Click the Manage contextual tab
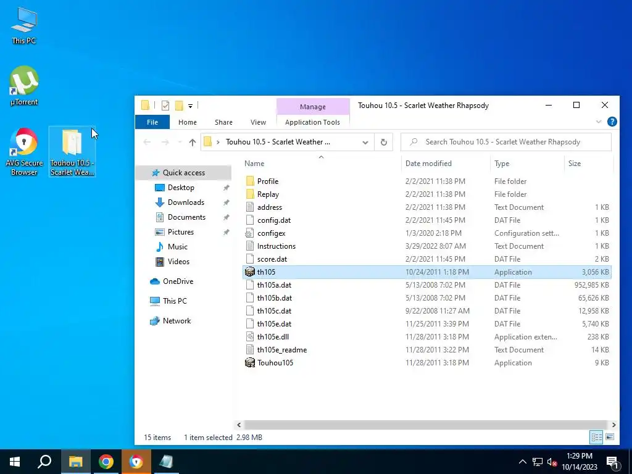This screenshot has height=474, width=632. click(313, 107)
